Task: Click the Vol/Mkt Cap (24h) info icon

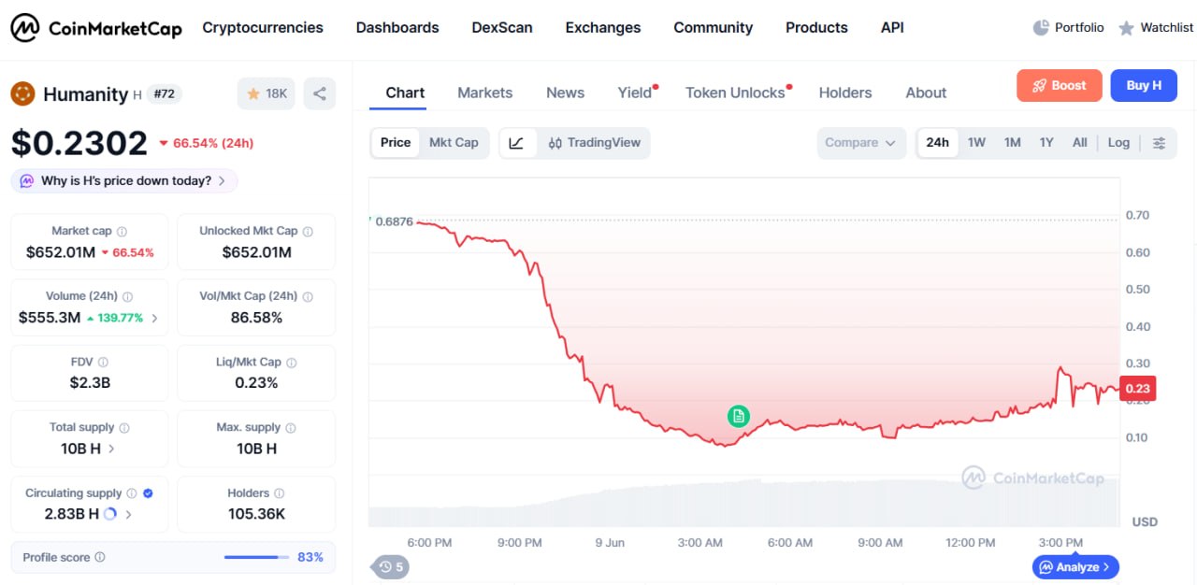Action: [x=308, y=296]
